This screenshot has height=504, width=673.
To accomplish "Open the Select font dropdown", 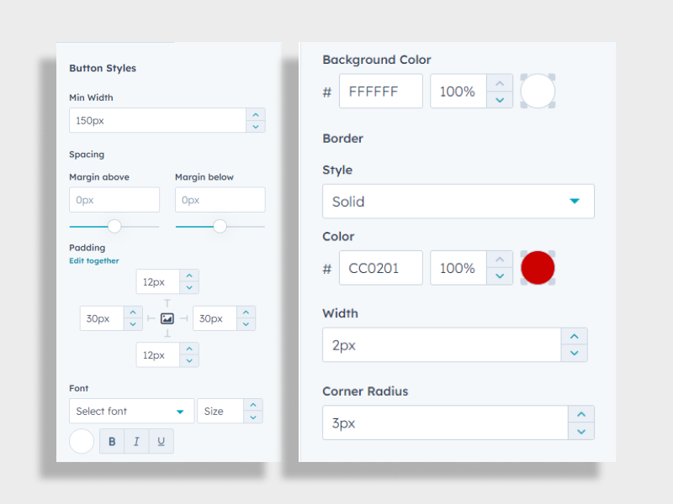I will (x=130, y=411).
